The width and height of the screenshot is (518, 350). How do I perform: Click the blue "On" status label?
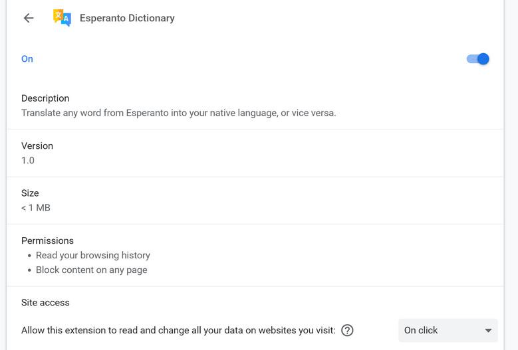(x=27, y=59)
